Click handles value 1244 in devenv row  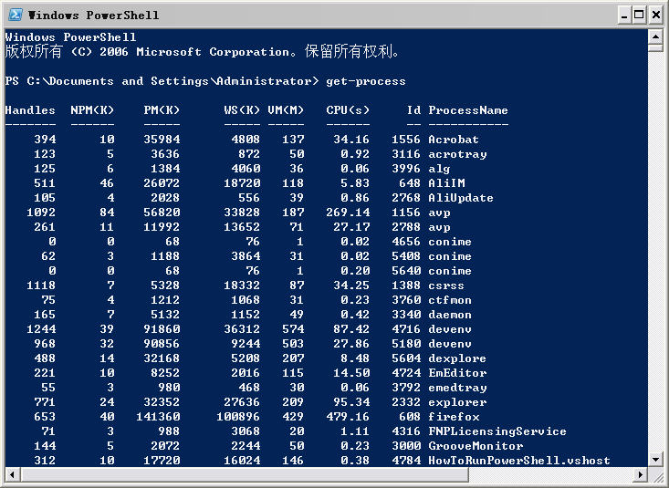point(41,329)
